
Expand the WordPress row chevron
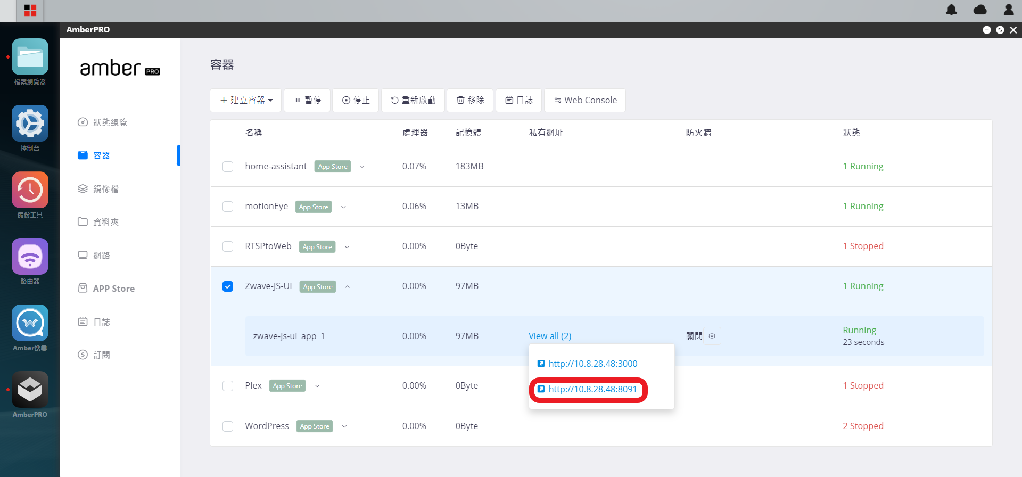pos(344,426)
